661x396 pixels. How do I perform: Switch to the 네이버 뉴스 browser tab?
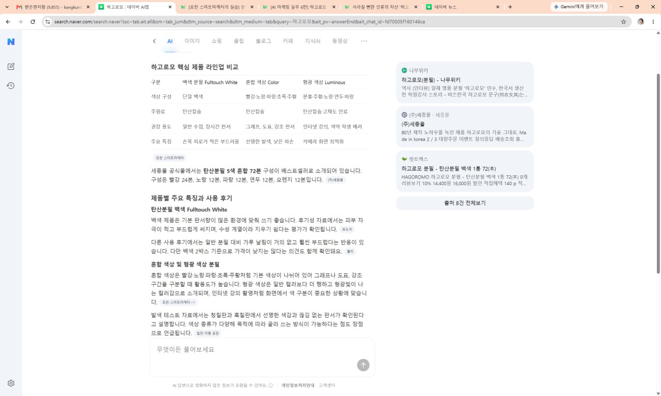[x=462, y=7]
